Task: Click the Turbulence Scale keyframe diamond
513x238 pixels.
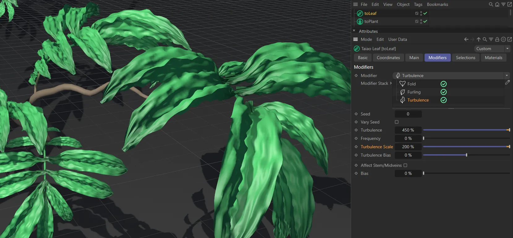Action: pyautogui.click(x=356, y=147)
